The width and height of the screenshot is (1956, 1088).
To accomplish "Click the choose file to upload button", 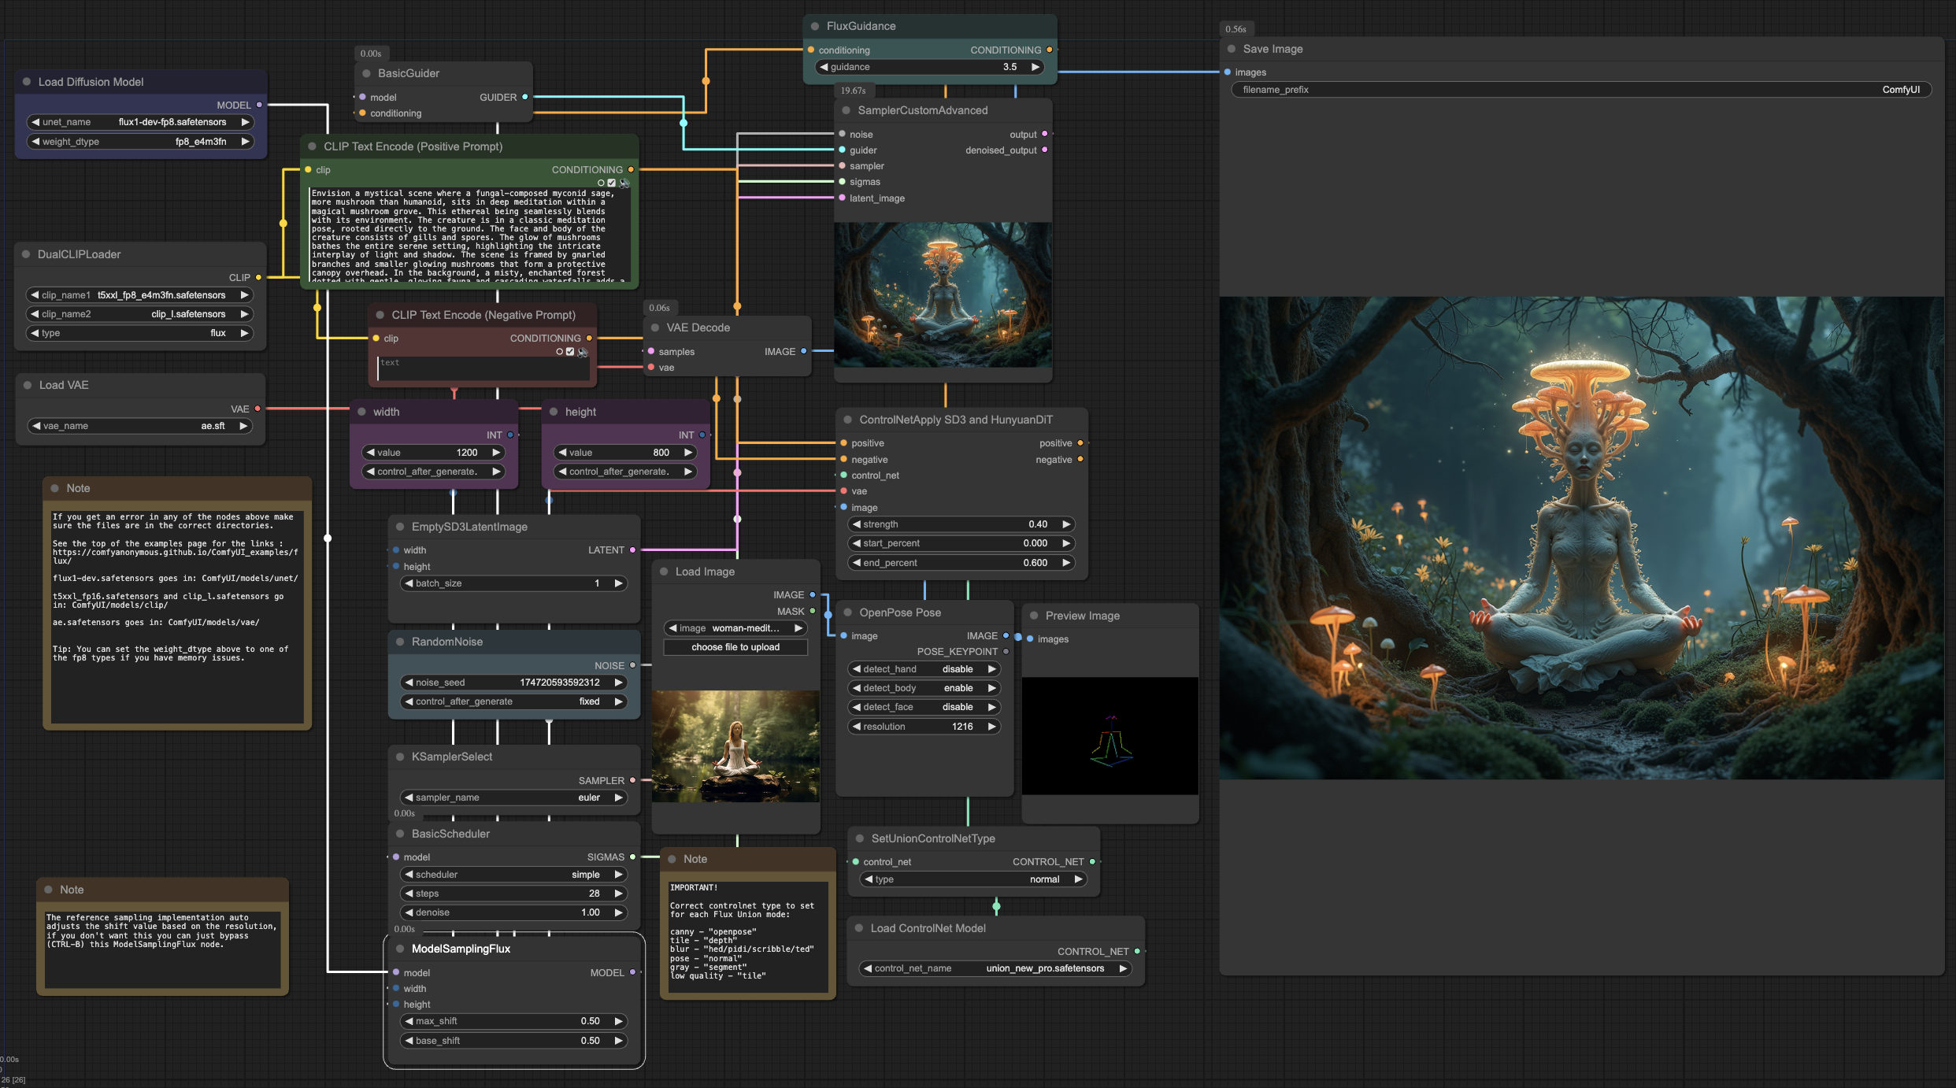I will (x=735, y=647).
